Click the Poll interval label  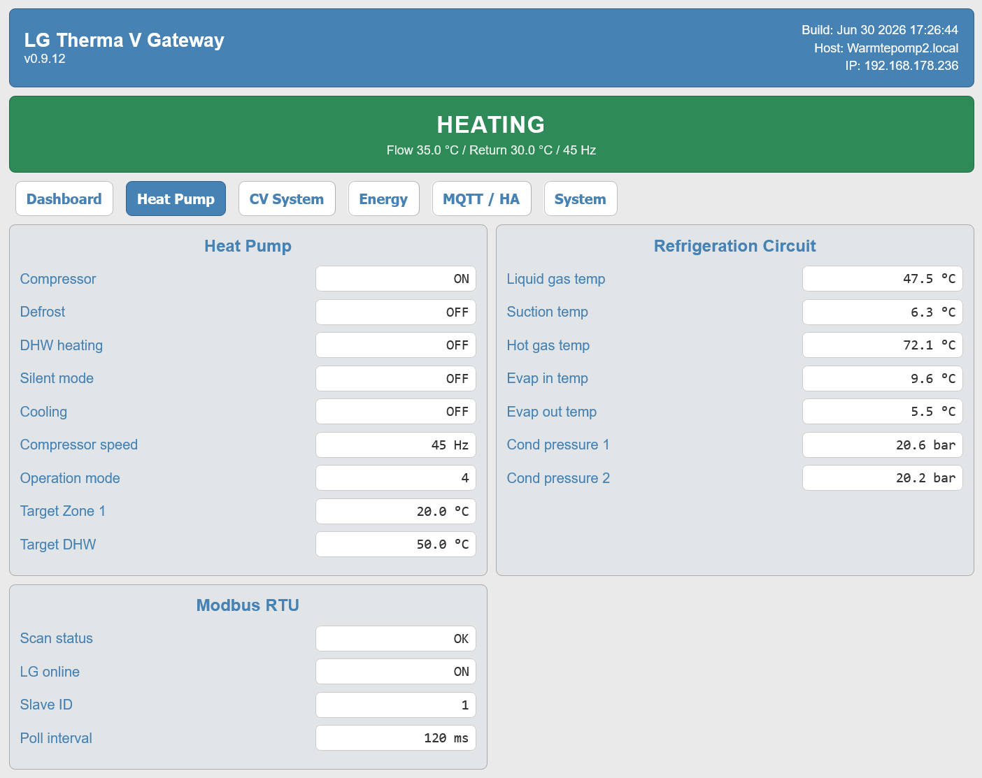tap(56, 738)
